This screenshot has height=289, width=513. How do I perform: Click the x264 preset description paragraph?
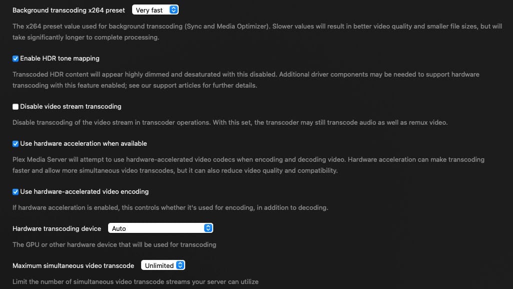tap(257, 32)
